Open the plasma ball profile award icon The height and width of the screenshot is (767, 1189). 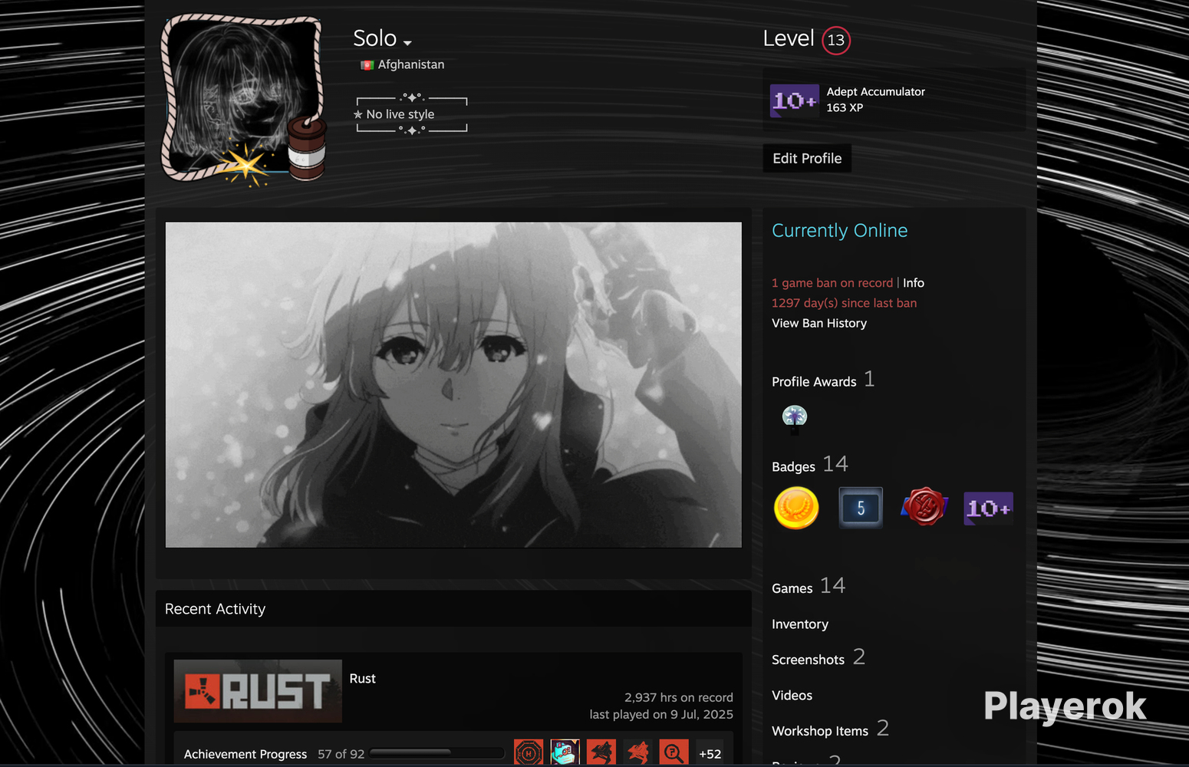click(x=795, y=418)
